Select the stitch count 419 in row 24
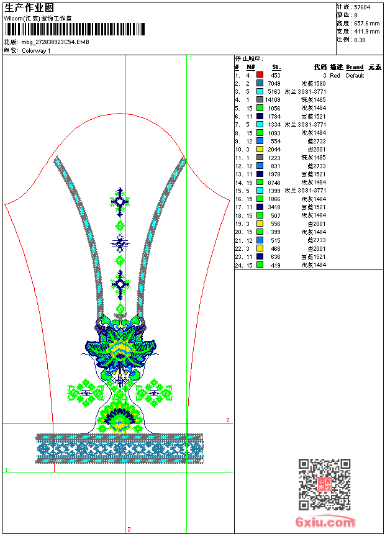Image resolution: width=385 pixels, height=534 pixels. (276, 266)
